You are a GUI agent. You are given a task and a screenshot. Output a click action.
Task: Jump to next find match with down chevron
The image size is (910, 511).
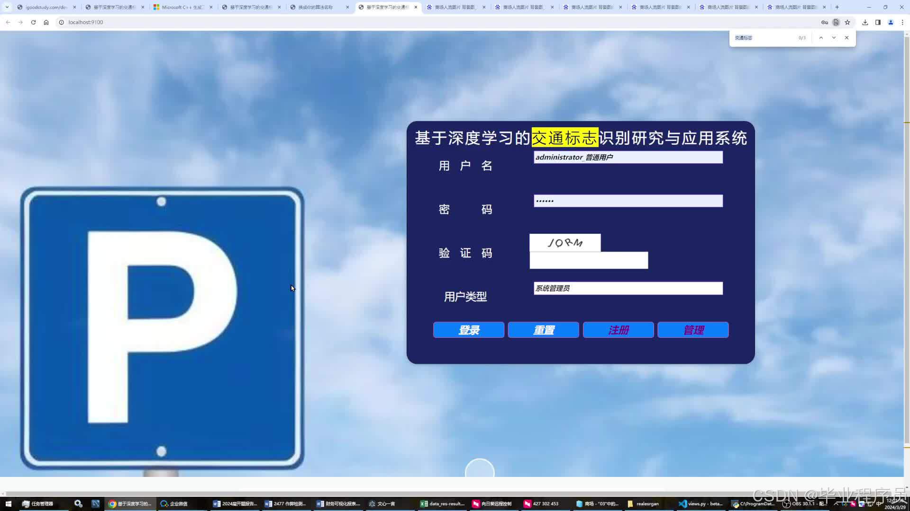click(834, 37)
